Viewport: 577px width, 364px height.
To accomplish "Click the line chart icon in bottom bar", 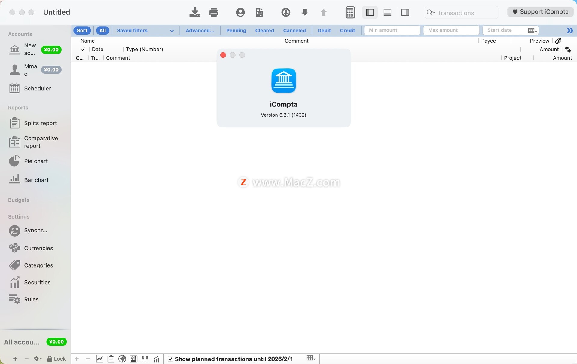I will (99, 359).
